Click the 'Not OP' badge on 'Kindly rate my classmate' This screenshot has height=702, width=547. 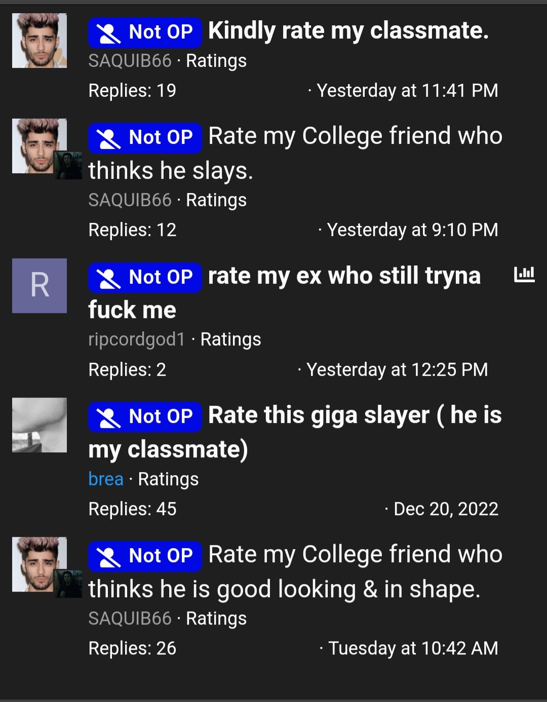coord(145,32)
